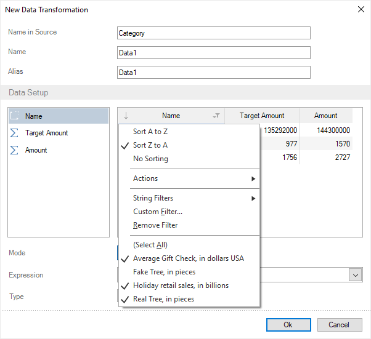The height and width of the screenshot is (339, 371).
Task: Close the New Data Transformation dialog
Action: [361, 10]
